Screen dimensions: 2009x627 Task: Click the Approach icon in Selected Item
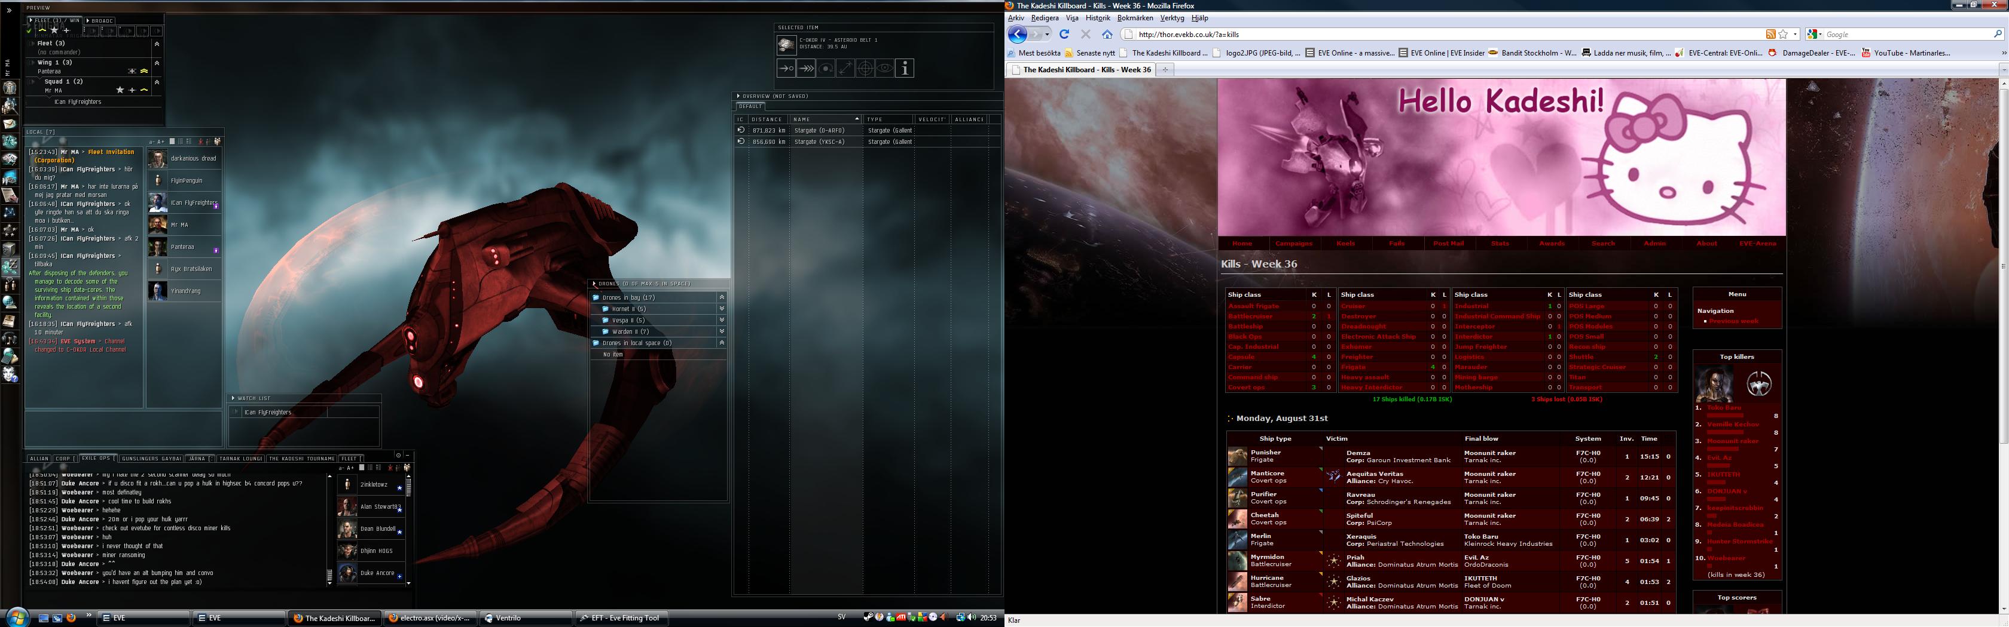[x=786, y=69]
